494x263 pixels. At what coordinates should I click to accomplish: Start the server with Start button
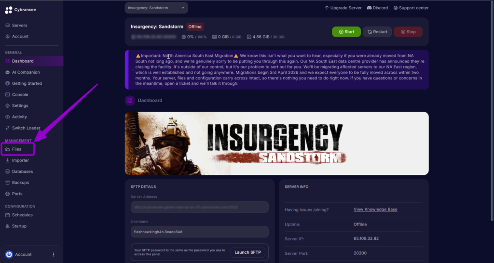point(346,32)
